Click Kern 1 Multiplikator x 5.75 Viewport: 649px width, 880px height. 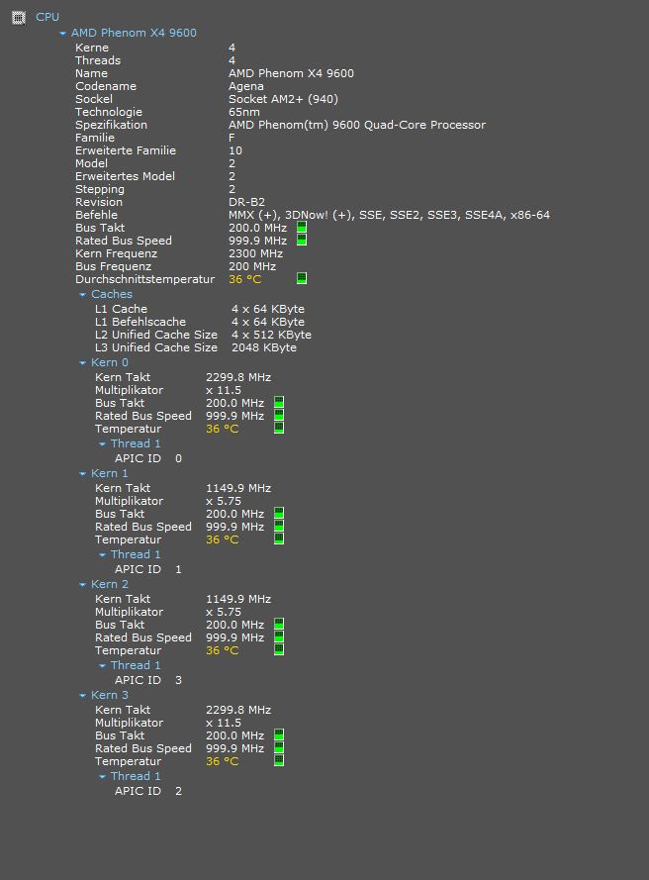224,502
